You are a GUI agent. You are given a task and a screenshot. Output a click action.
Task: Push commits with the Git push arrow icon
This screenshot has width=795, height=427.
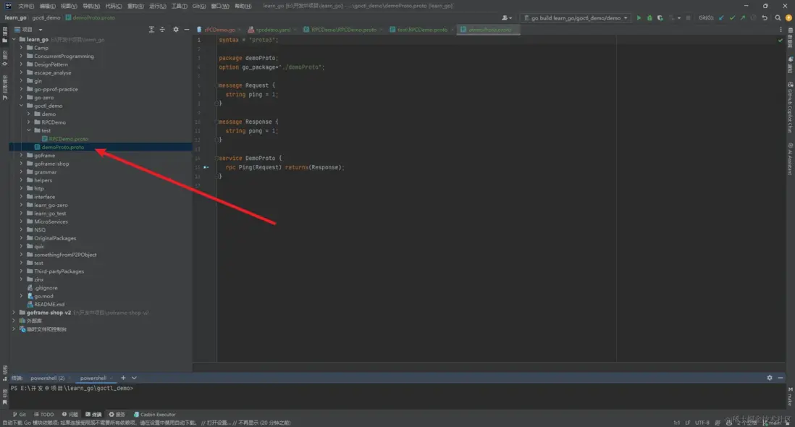742,18
